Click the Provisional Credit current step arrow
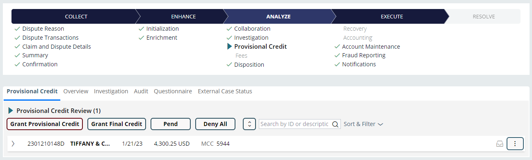The width and height of the screenshot is (532, 160). (229, 46)
